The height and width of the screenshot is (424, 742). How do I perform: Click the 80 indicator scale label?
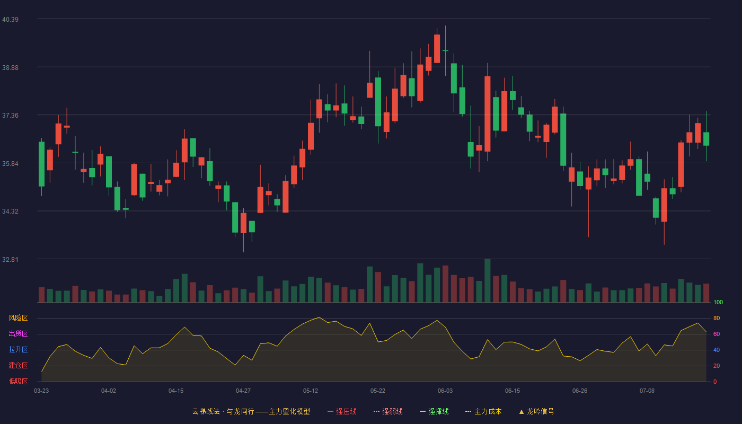[x=717, y=318]
